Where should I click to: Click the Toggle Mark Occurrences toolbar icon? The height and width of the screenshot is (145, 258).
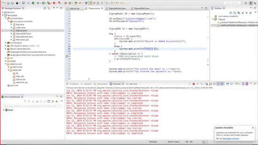click(90, 3)
